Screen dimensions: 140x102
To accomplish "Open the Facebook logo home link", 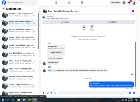I will click(x=4, y=3).
